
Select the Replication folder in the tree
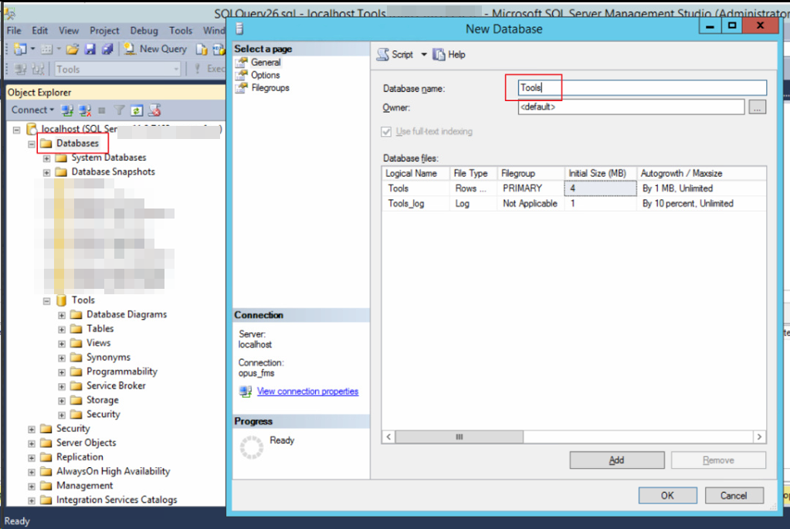(x=80, y=457)
